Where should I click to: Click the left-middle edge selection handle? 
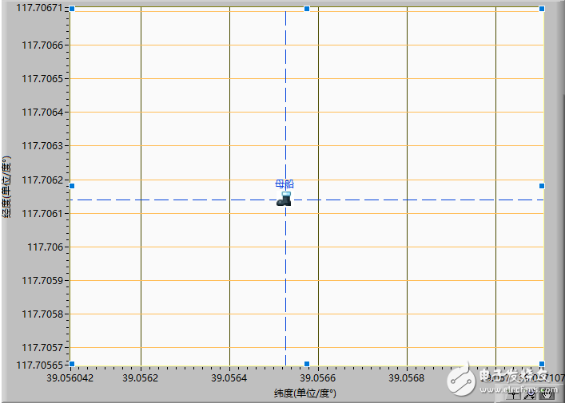pos(72,186)
